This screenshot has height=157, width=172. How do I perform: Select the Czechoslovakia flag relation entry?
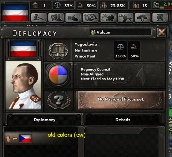(25, 138)
